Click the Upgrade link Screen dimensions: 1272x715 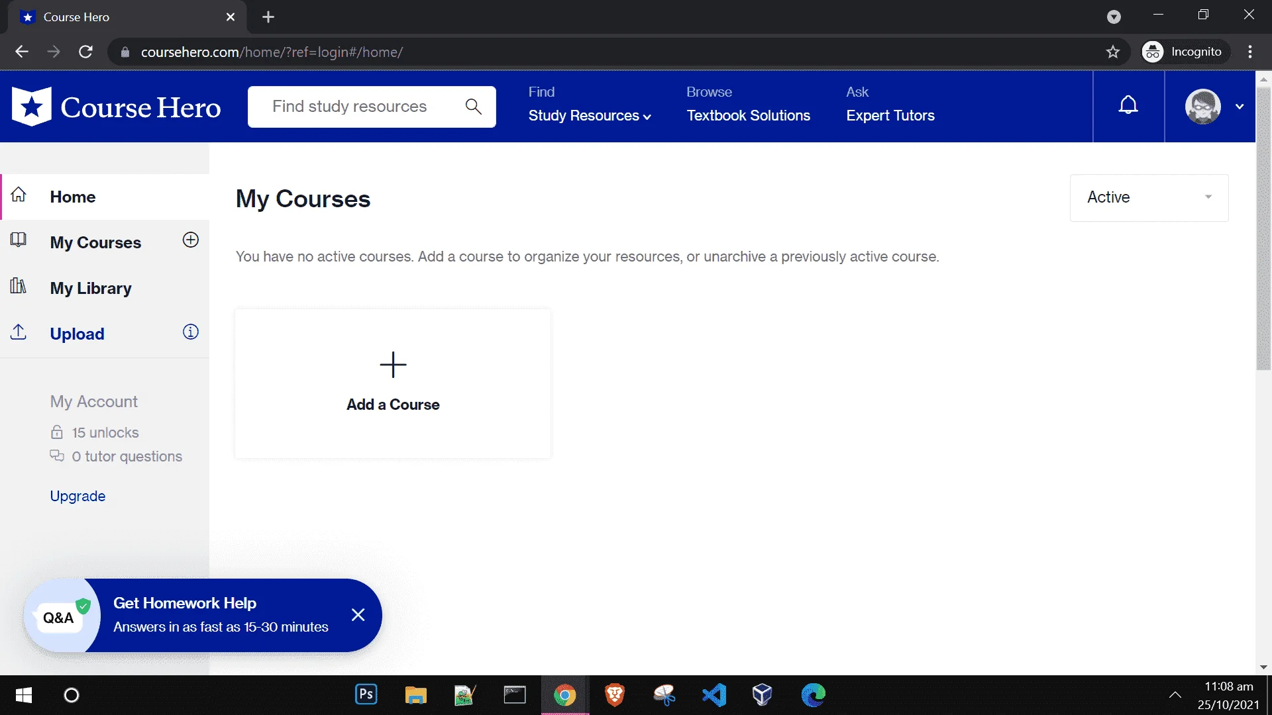click(78, 496)
